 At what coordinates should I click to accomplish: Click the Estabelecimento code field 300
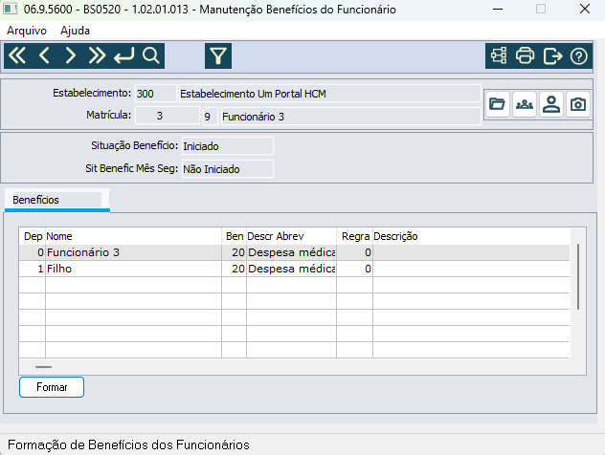(155, 94)
